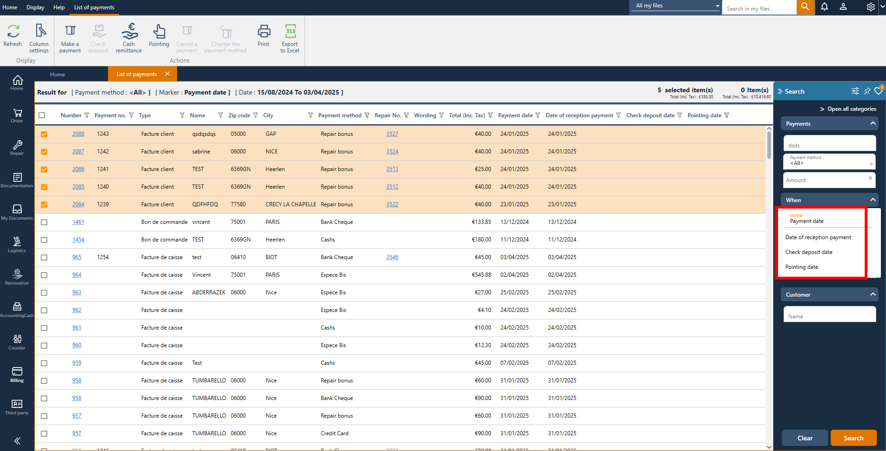886x451 pixels.
Task: Collapse the Customer category
Action: click(x=873, y=294)
